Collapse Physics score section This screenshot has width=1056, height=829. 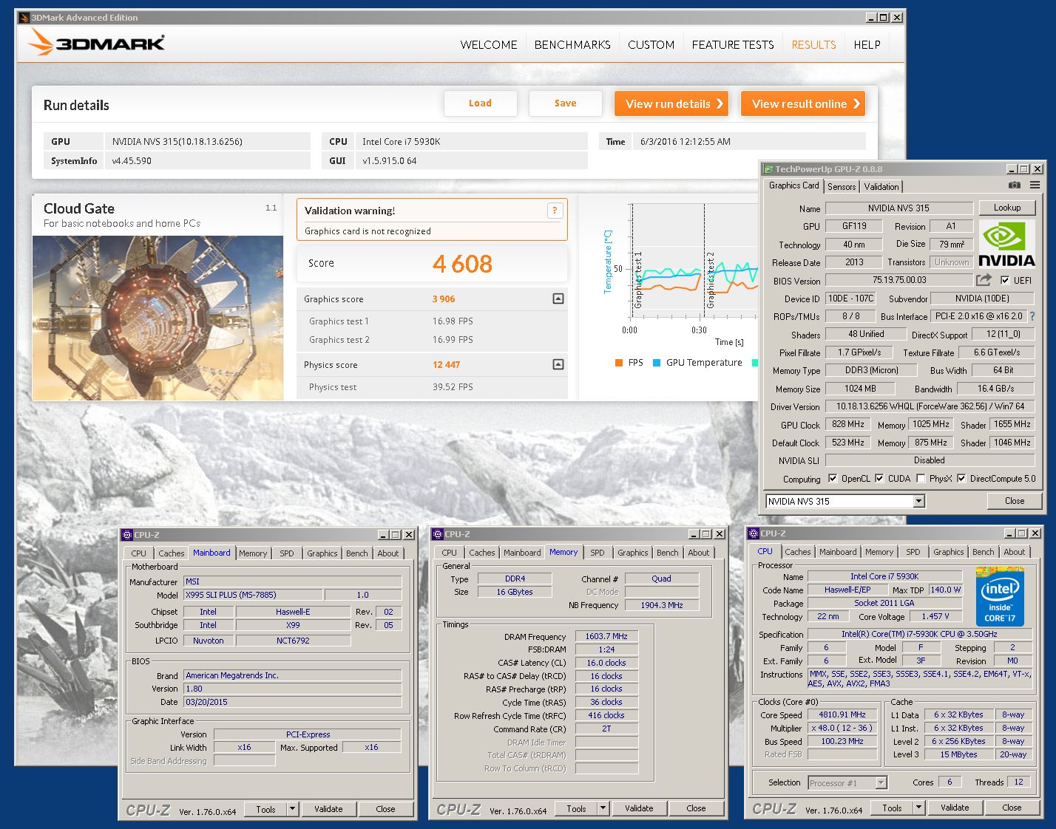(558, 364)
